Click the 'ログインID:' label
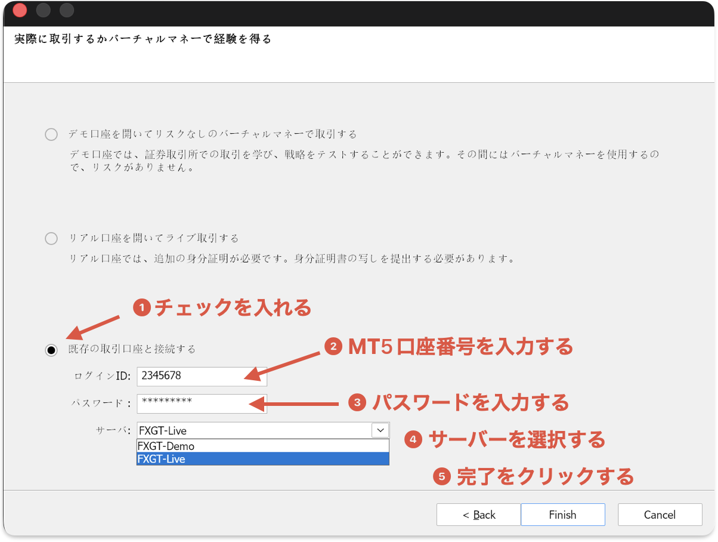This screenshot has width=718, height=542. pyautogui.click(x=102, y=376)
